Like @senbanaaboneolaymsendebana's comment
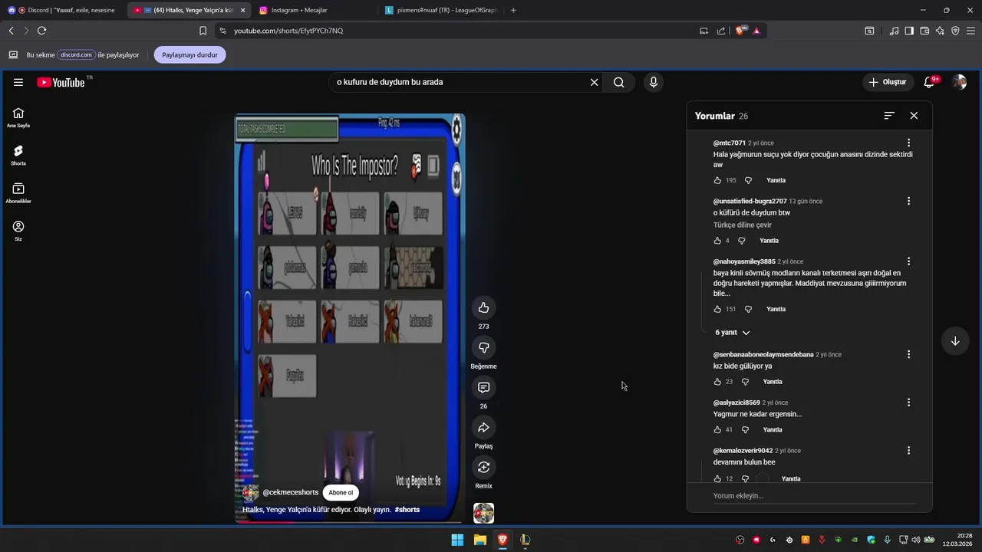Screen dimensions: 982x552 (x=717, y=382)
